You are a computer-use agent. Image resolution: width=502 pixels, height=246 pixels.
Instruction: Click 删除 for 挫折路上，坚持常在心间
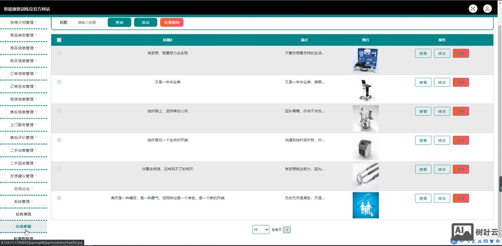461,111
